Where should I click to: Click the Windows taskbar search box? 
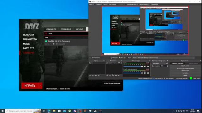tap(23, 111)
